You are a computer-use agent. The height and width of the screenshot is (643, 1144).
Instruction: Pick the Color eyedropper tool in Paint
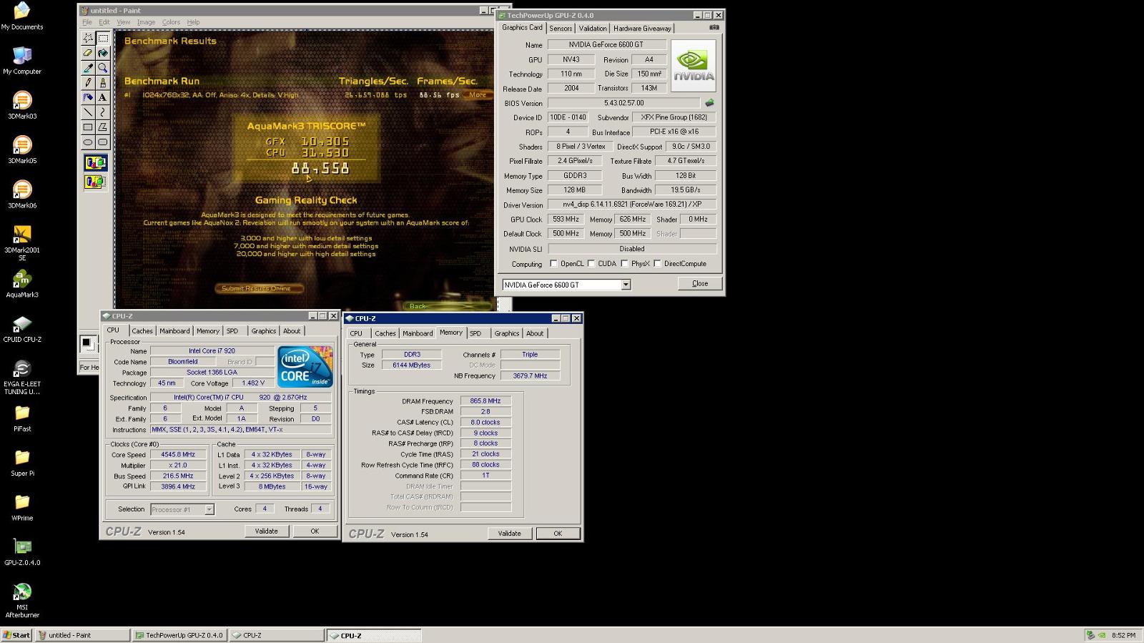tap(88, 67)
